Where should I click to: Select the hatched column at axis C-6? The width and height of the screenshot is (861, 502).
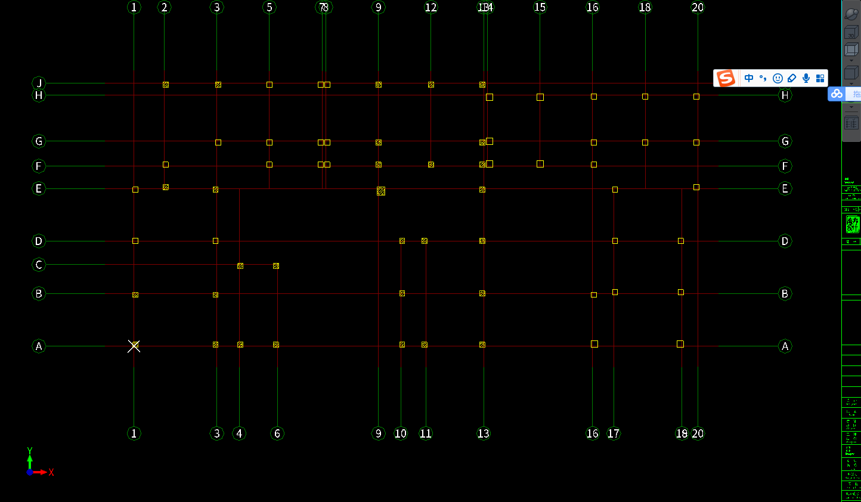pyautogui.click(x=276, y=266)
